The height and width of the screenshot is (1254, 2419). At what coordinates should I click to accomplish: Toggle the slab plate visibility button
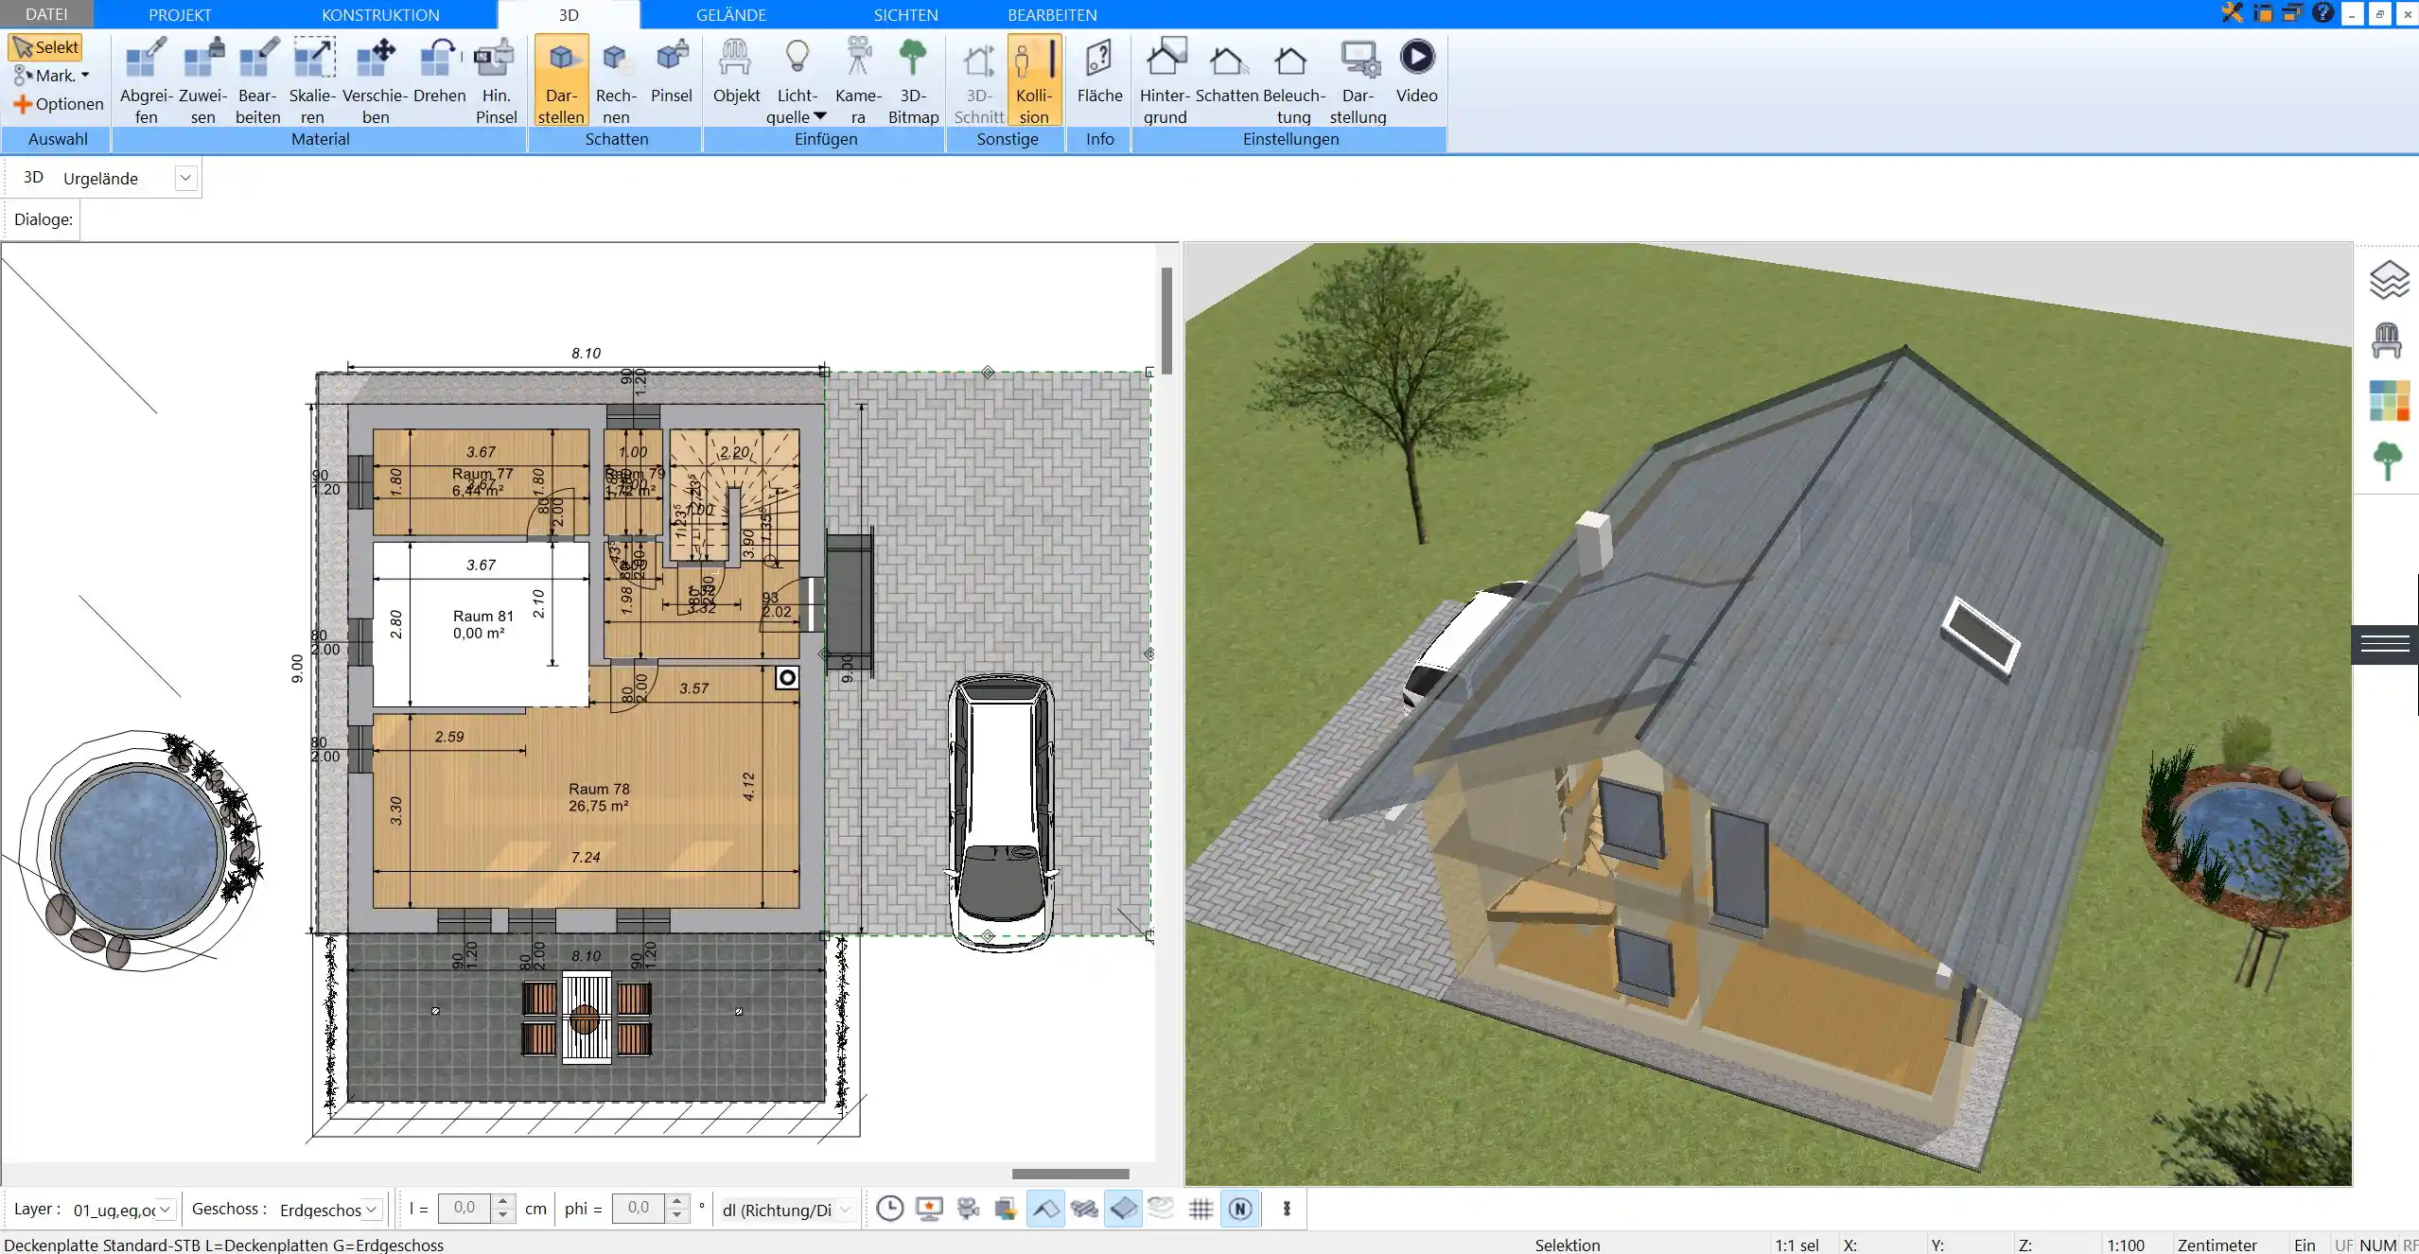(1123, 1209)
